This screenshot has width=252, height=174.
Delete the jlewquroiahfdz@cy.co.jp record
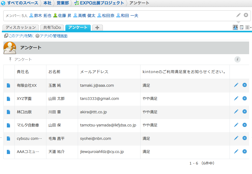click(x=245, y=151)
